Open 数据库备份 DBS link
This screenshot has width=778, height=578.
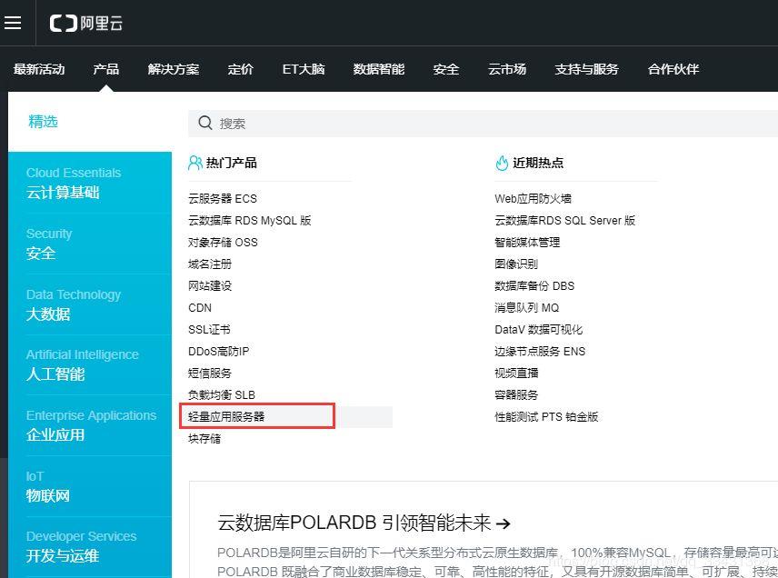(x=534, y=285)
